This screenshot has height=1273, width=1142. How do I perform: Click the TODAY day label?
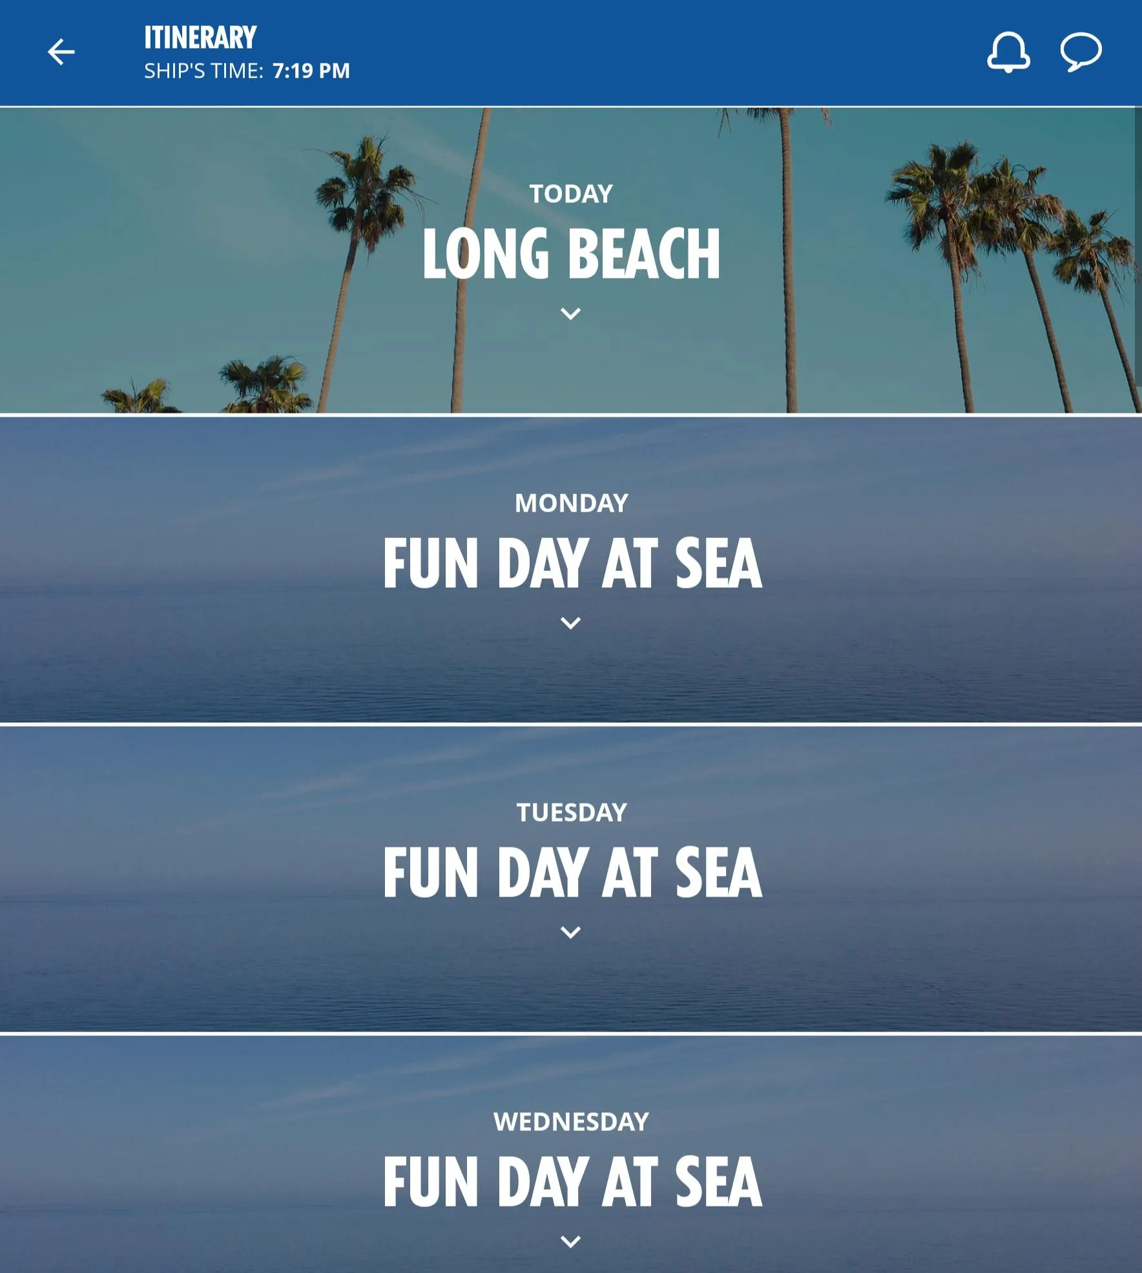click(x=571, y=194)
